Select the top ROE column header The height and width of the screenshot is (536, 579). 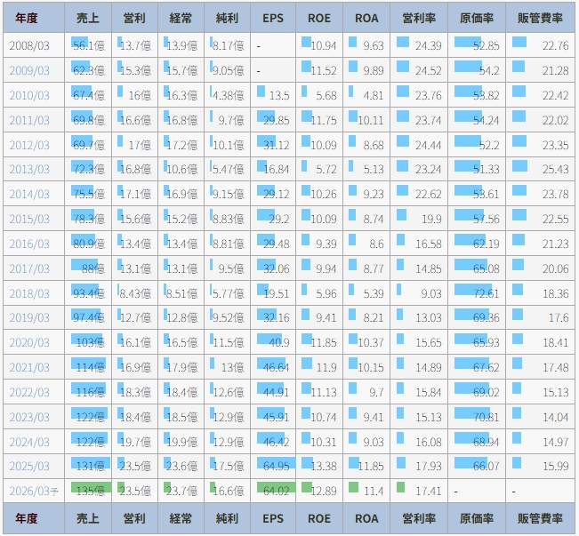pyautogui.click(x=319, y=18)
